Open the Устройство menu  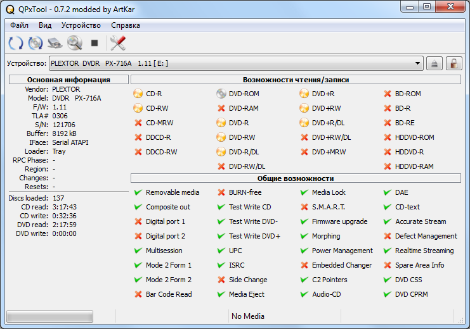(81, 25)
